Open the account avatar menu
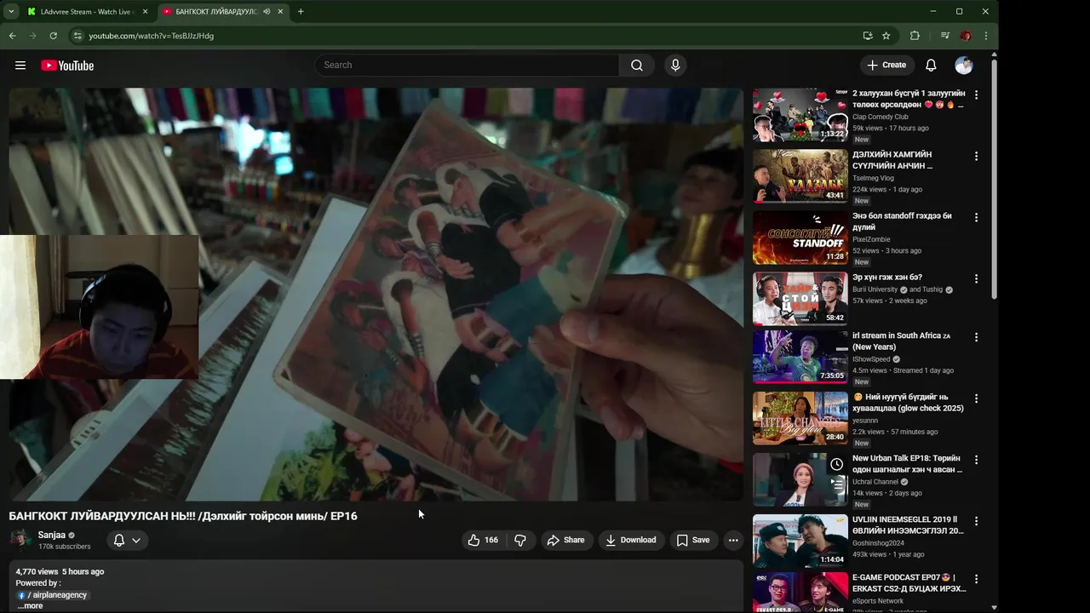This screenshot has width=1090, height=613. click(964, 66)
